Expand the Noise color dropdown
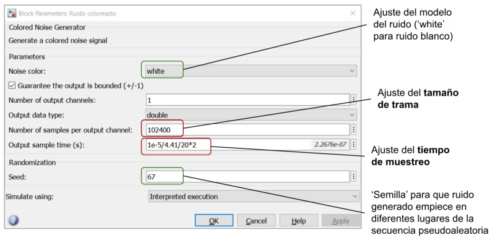Image resolution: width=495 pixels, height=240 pixels. tap(251, 71)
